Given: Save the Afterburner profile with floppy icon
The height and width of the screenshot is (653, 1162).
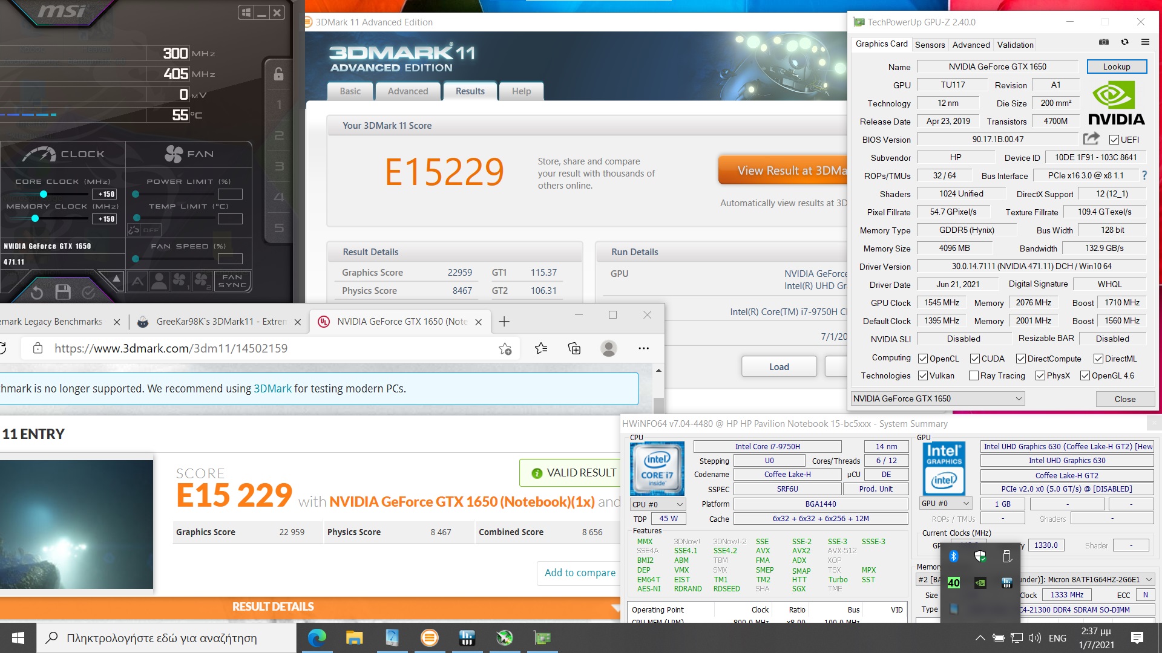Looking at the screenshot, I should 63,293.
